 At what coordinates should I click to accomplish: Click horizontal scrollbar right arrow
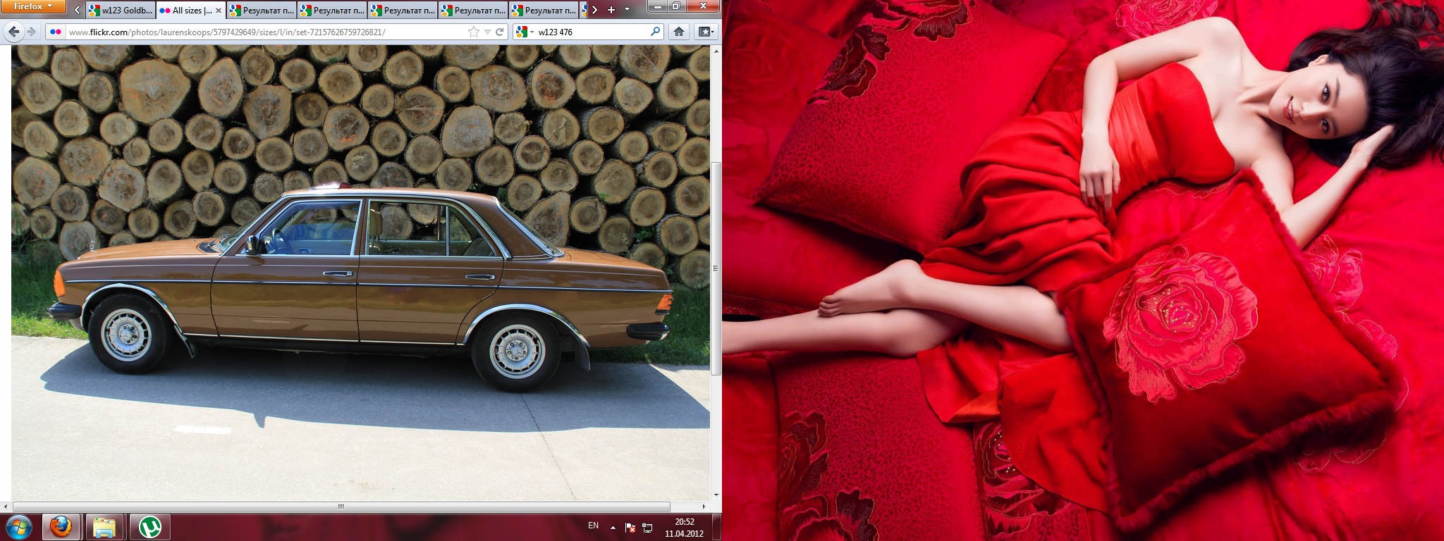pos(704,506)
